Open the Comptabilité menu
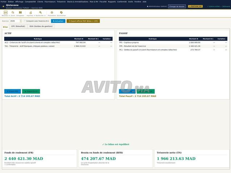Viewport: 231px width, 173px height. pos(30,1)
